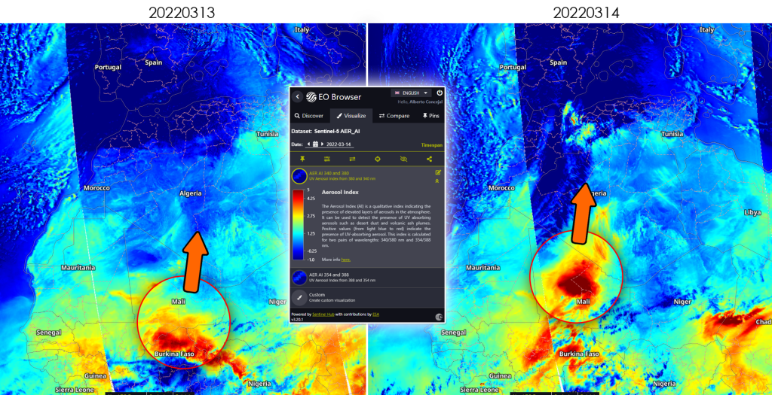772x395 pixels.
Task: Click the zoom-to-tile crosshair icon
Action: 378,159
